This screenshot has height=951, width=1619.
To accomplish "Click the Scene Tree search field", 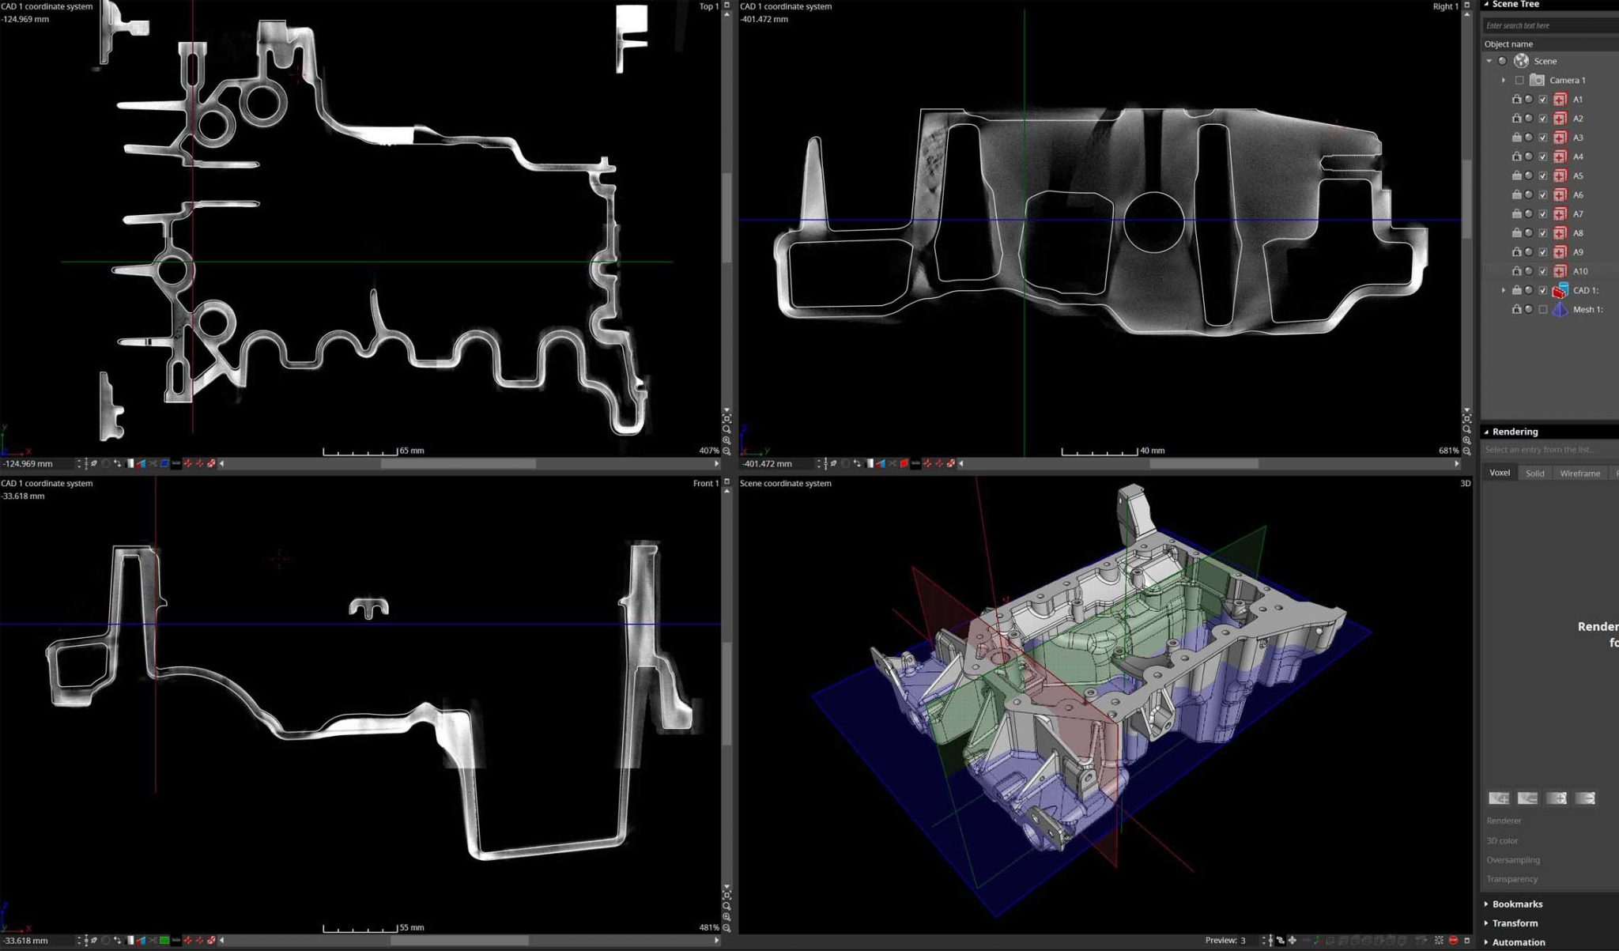I will 1550,25.
